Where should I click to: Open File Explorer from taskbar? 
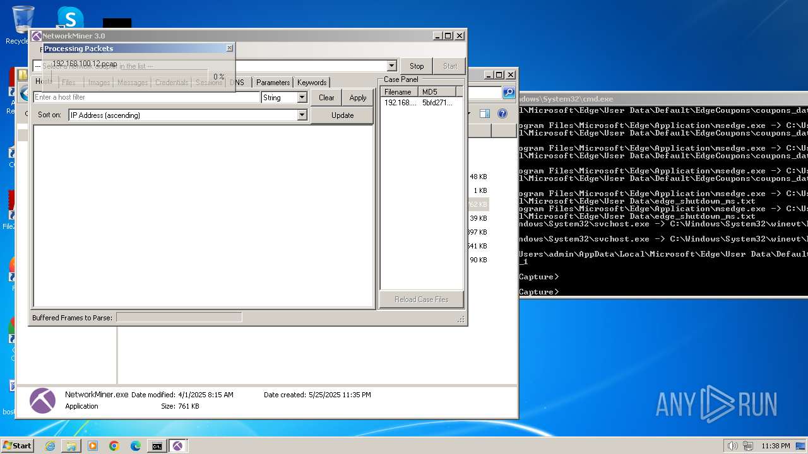pos(71,446)
